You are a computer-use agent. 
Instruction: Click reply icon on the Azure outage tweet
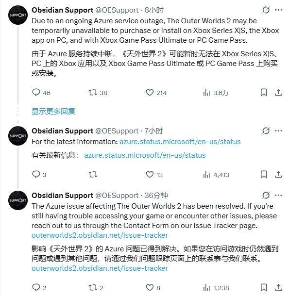[x=36, y=92]
